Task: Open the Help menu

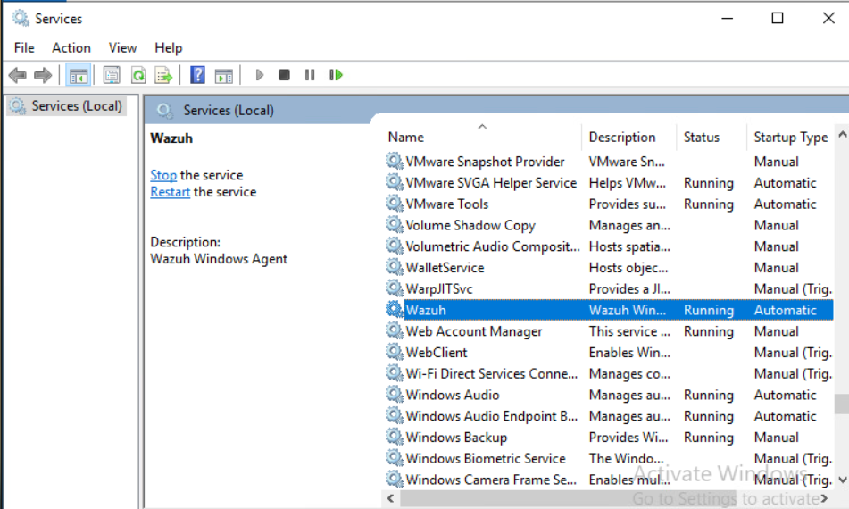Action: coord(169,47)
